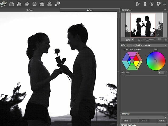Viewport: 168px width, 126px height.
Task: Switch to the Before tab
Action: (x=30, y=10)
